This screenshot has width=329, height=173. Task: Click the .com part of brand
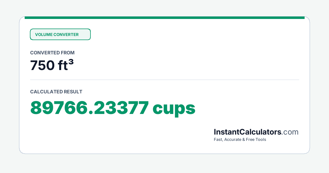coord(290,132)
